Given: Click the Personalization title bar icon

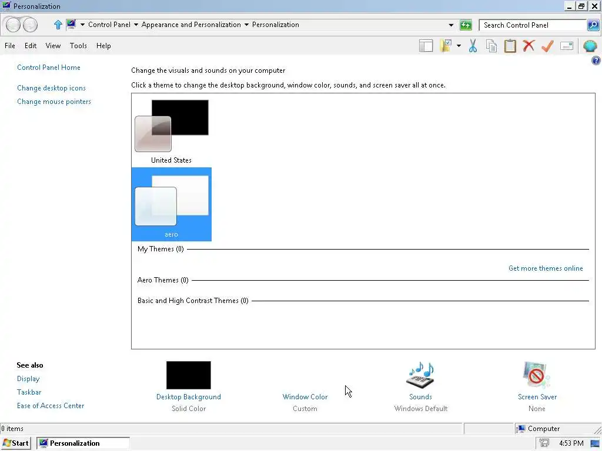Looking at the screenshot, I should [6, 6].
